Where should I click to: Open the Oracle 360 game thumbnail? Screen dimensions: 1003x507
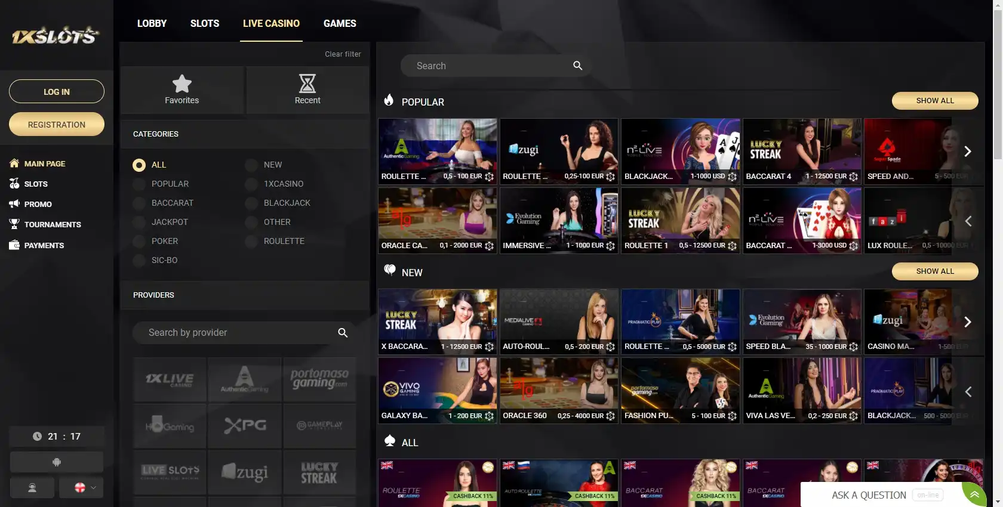click(x=559, y=391)
